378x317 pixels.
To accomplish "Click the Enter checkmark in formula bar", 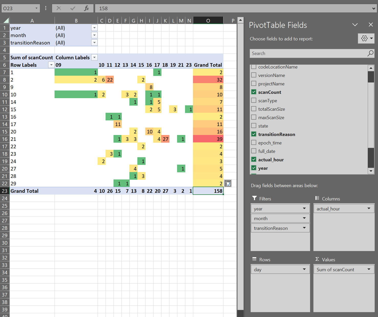I will (x=73, y=8).
